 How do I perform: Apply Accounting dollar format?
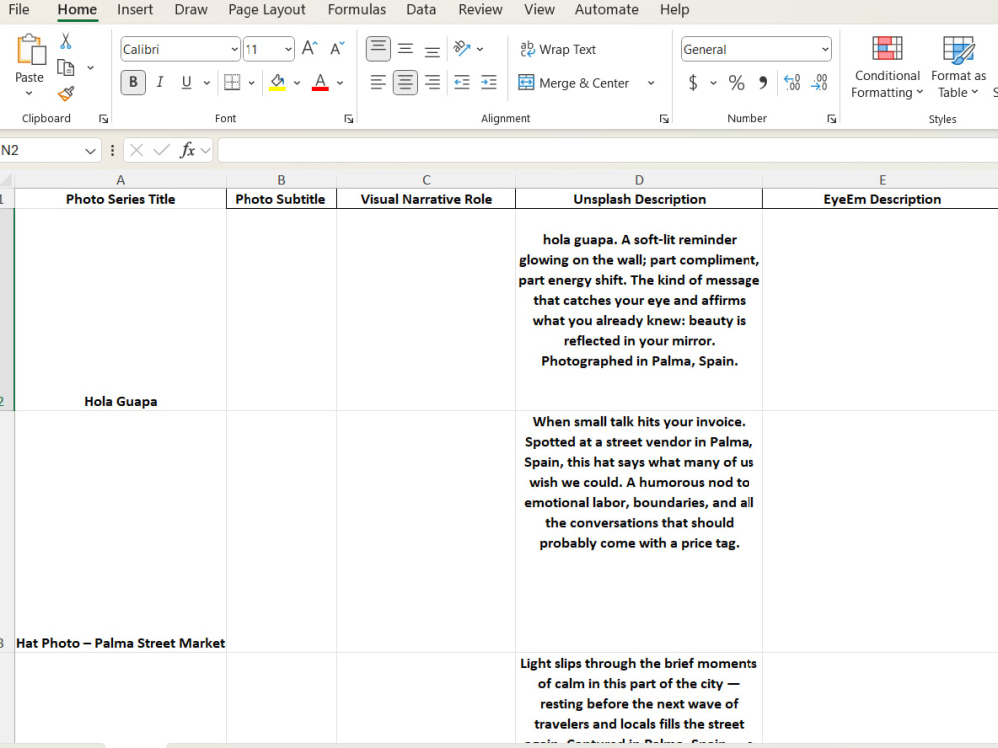pos(693,82)
